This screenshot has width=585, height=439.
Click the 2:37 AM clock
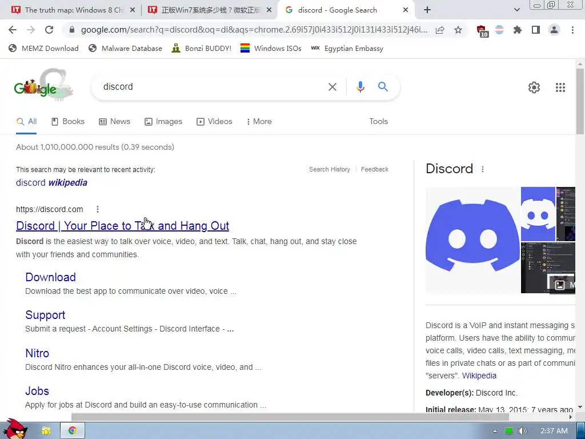(x=554, y=431)
